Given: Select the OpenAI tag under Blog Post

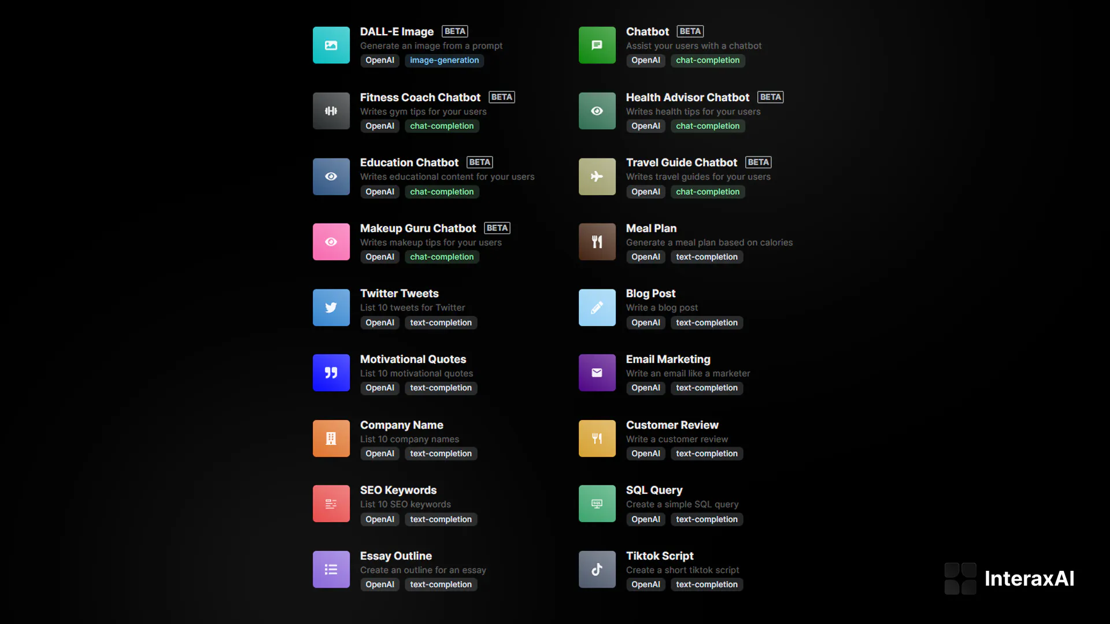Looking at the screenshot, I should [646, 324].
